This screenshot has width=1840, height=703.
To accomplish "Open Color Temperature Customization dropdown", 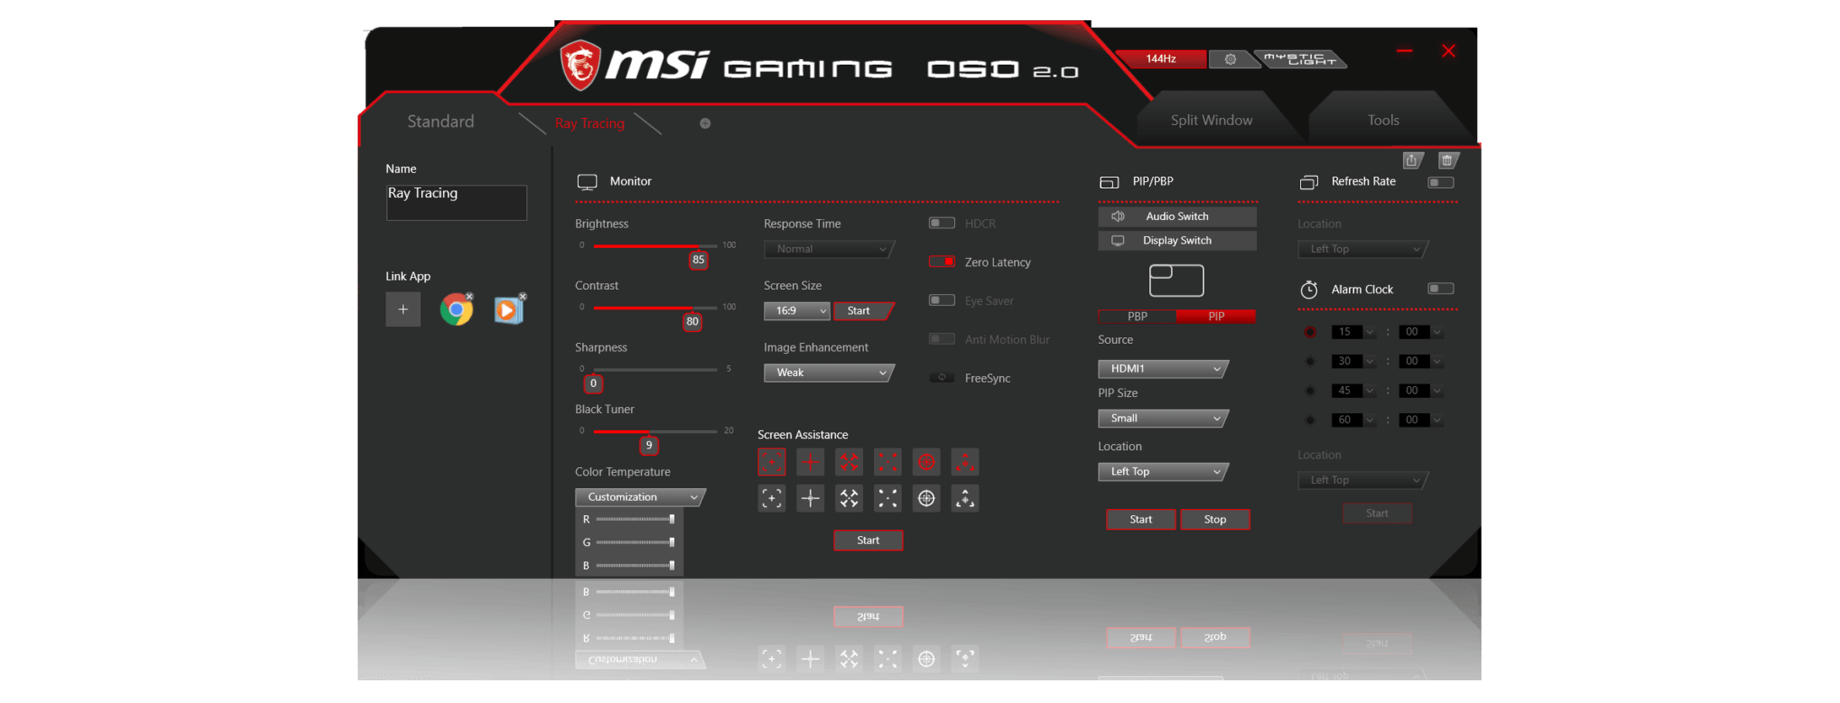I will click(x=640, y=496).
